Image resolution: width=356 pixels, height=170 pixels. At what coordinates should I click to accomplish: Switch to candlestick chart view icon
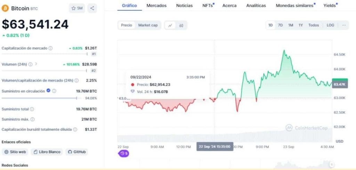tap(181, 25)
